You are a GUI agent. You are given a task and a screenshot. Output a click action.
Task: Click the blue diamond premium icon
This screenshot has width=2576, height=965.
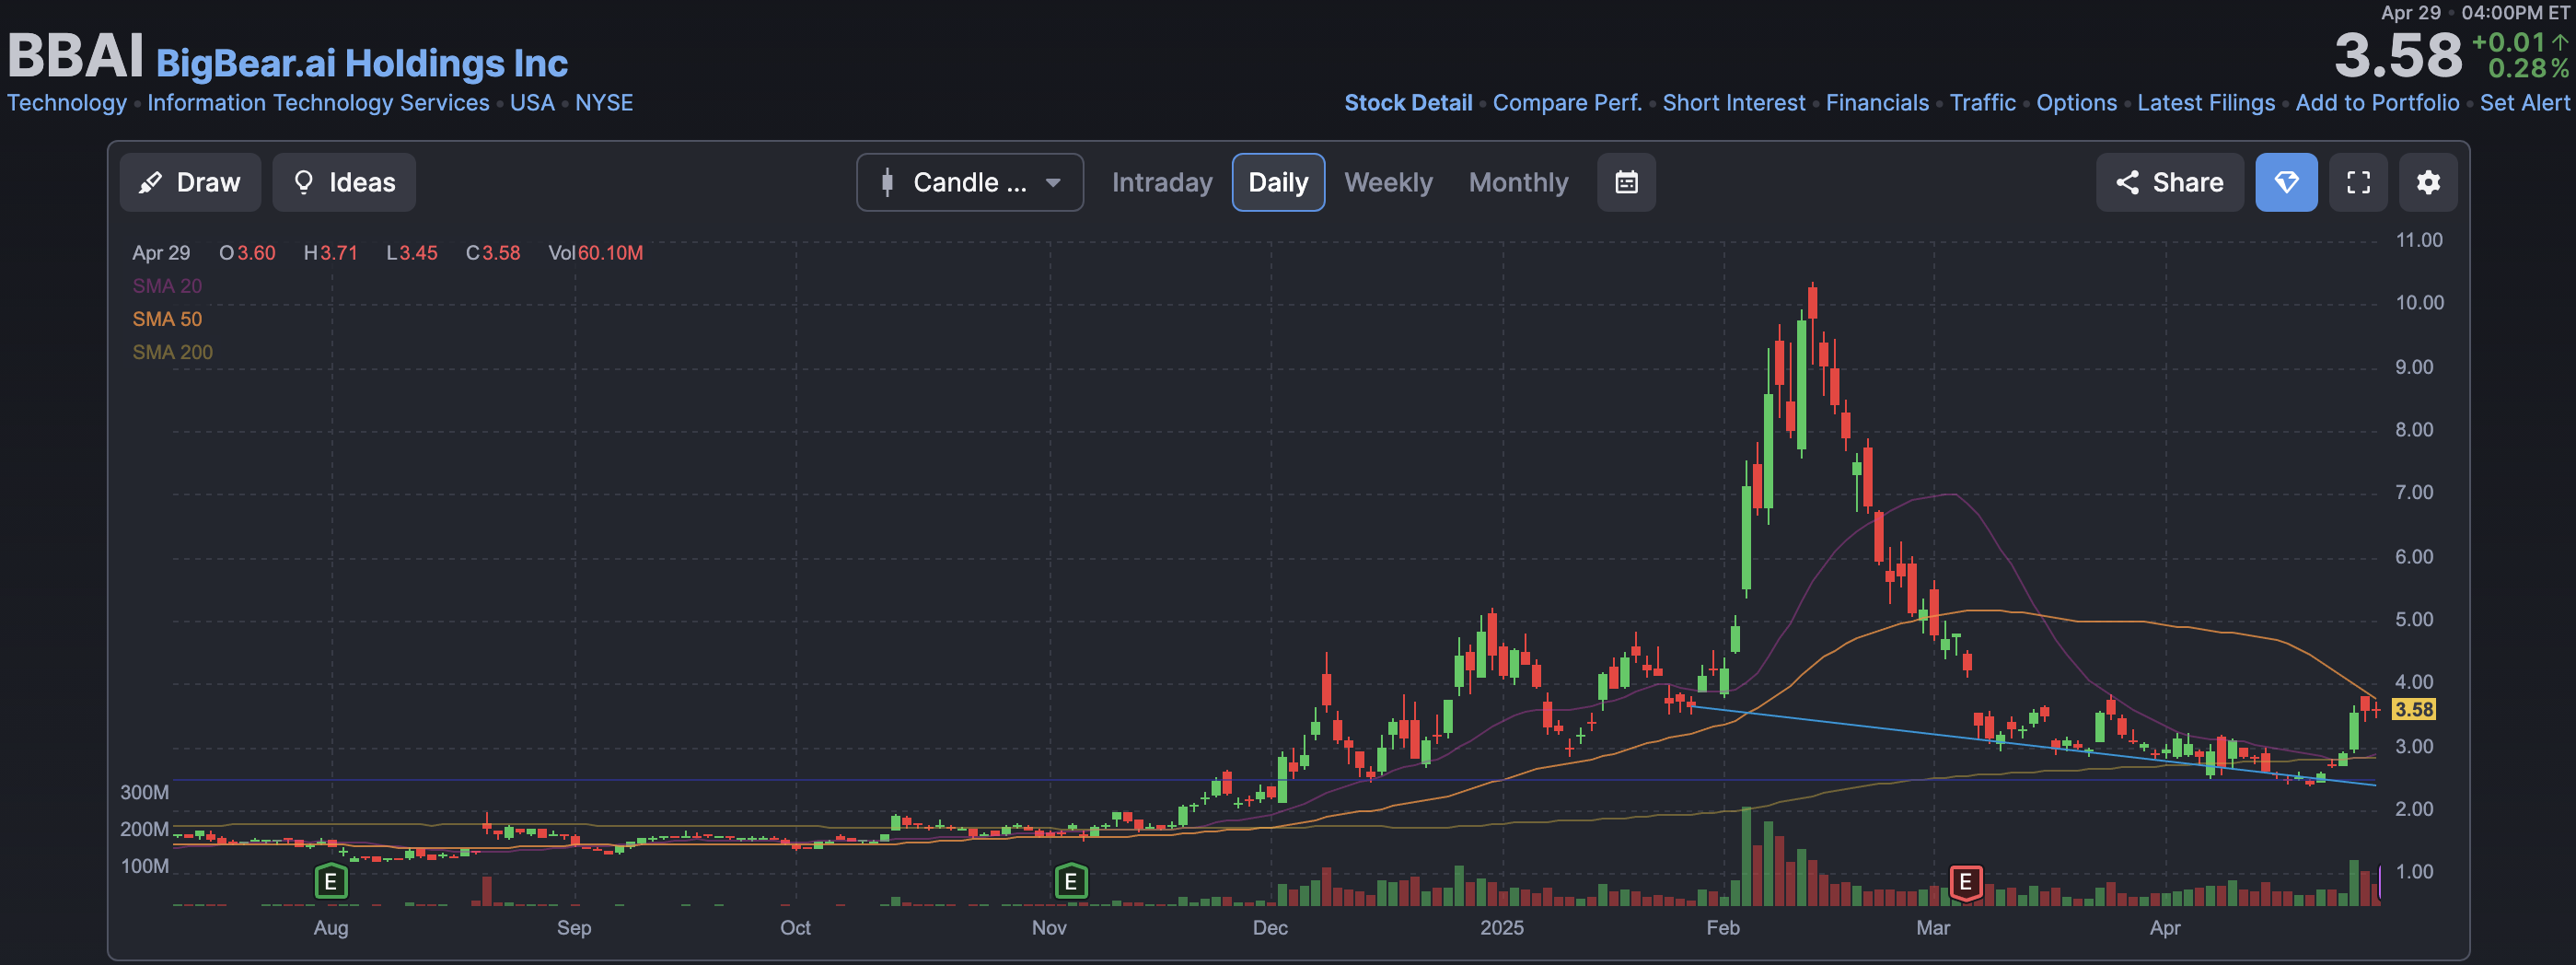click(x=2286, y=182)
